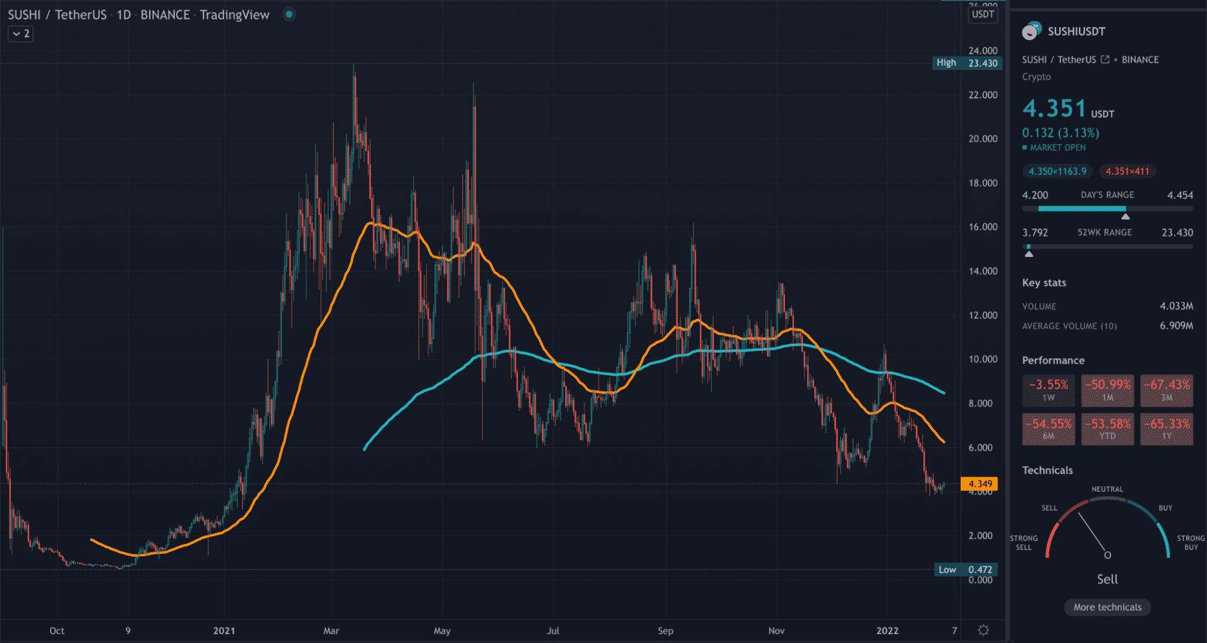Click the Crypto asset type label
The image size is (1207, 643).
[x=1036, y=77]
